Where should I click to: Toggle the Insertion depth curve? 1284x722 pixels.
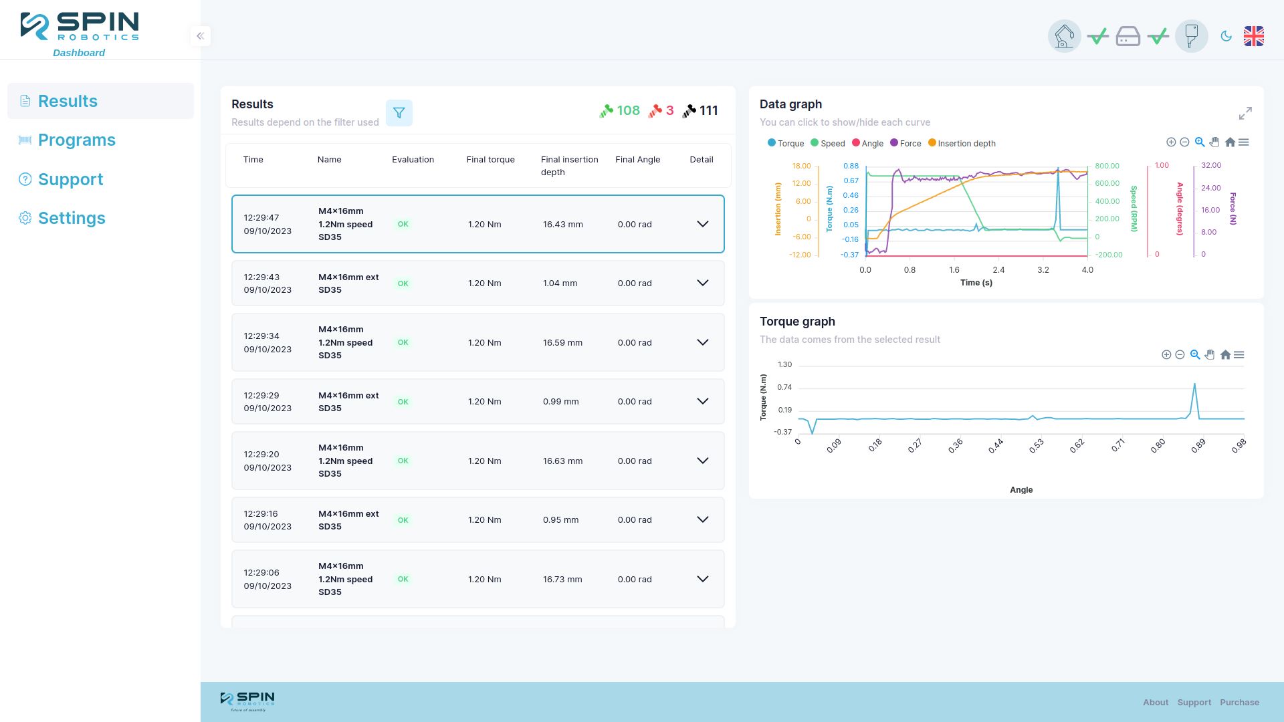(962, 143)
